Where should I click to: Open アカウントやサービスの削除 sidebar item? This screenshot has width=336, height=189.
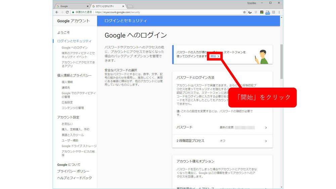(x=78, y=153)
